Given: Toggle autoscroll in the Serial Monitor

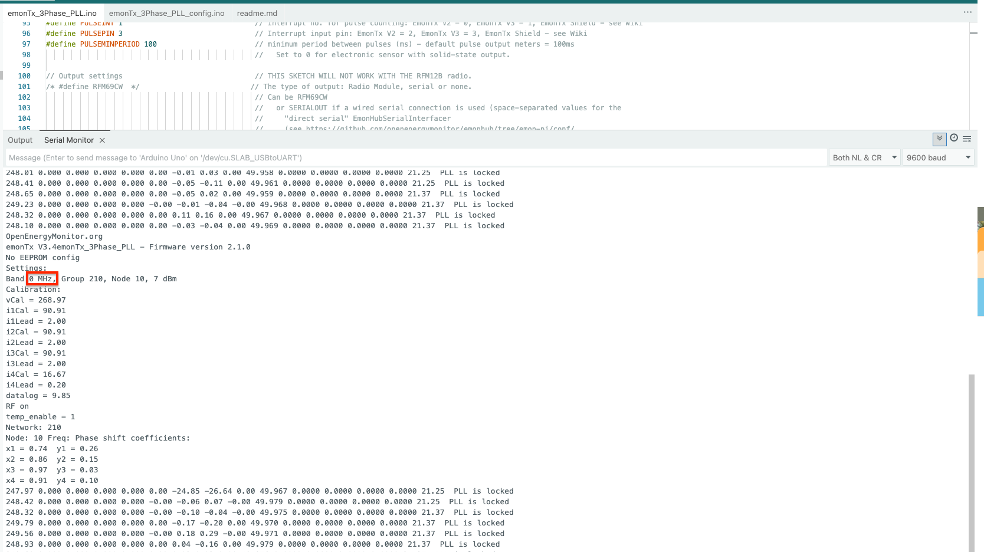Looking at the screenshot, I should (x=939, y=139).
